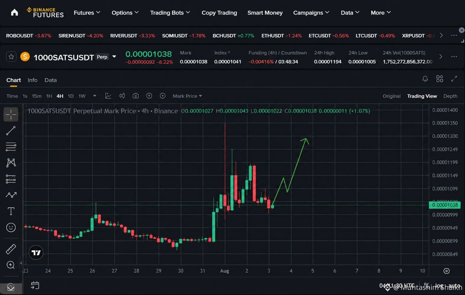Open the symbol header three-dots menu
This screenshot has width=465, height=295.
coord(454,56)
